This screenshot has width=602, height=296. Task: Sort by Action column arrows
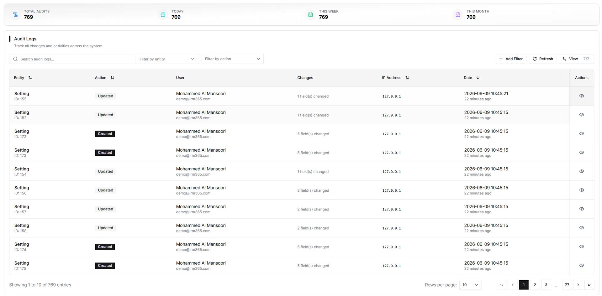tap(112, 78)
